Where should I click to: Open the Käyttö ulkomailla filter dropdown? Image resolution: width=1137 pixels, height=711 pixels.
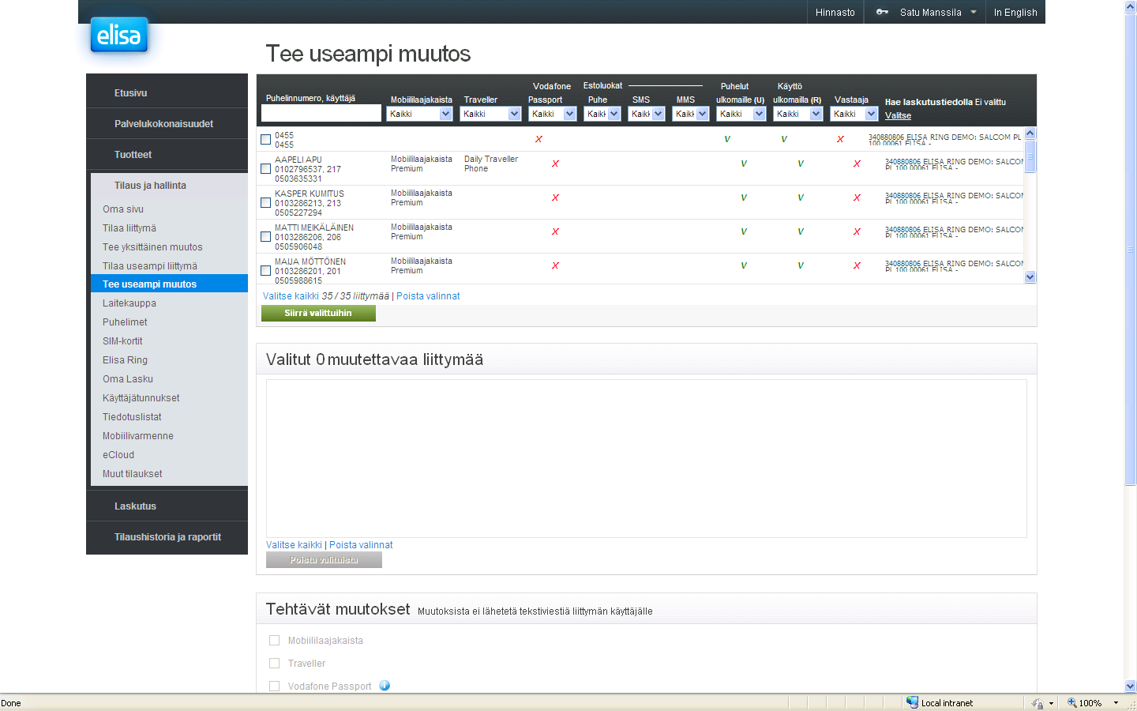[798, 114]
